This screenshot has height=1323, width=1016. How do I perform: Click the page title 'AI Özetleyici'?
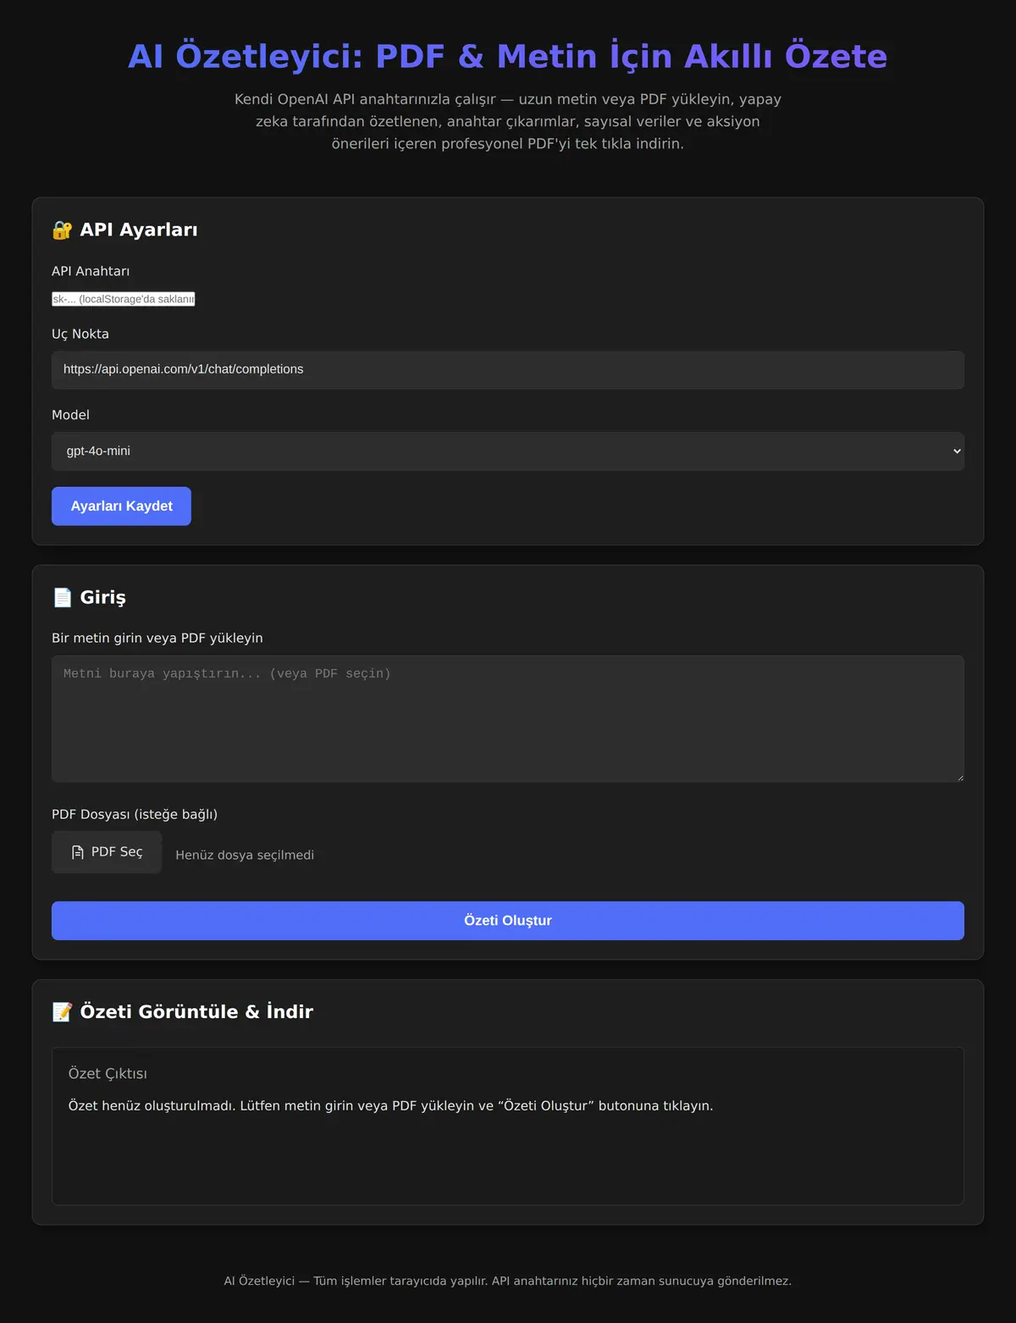click(x=508, y=56)
